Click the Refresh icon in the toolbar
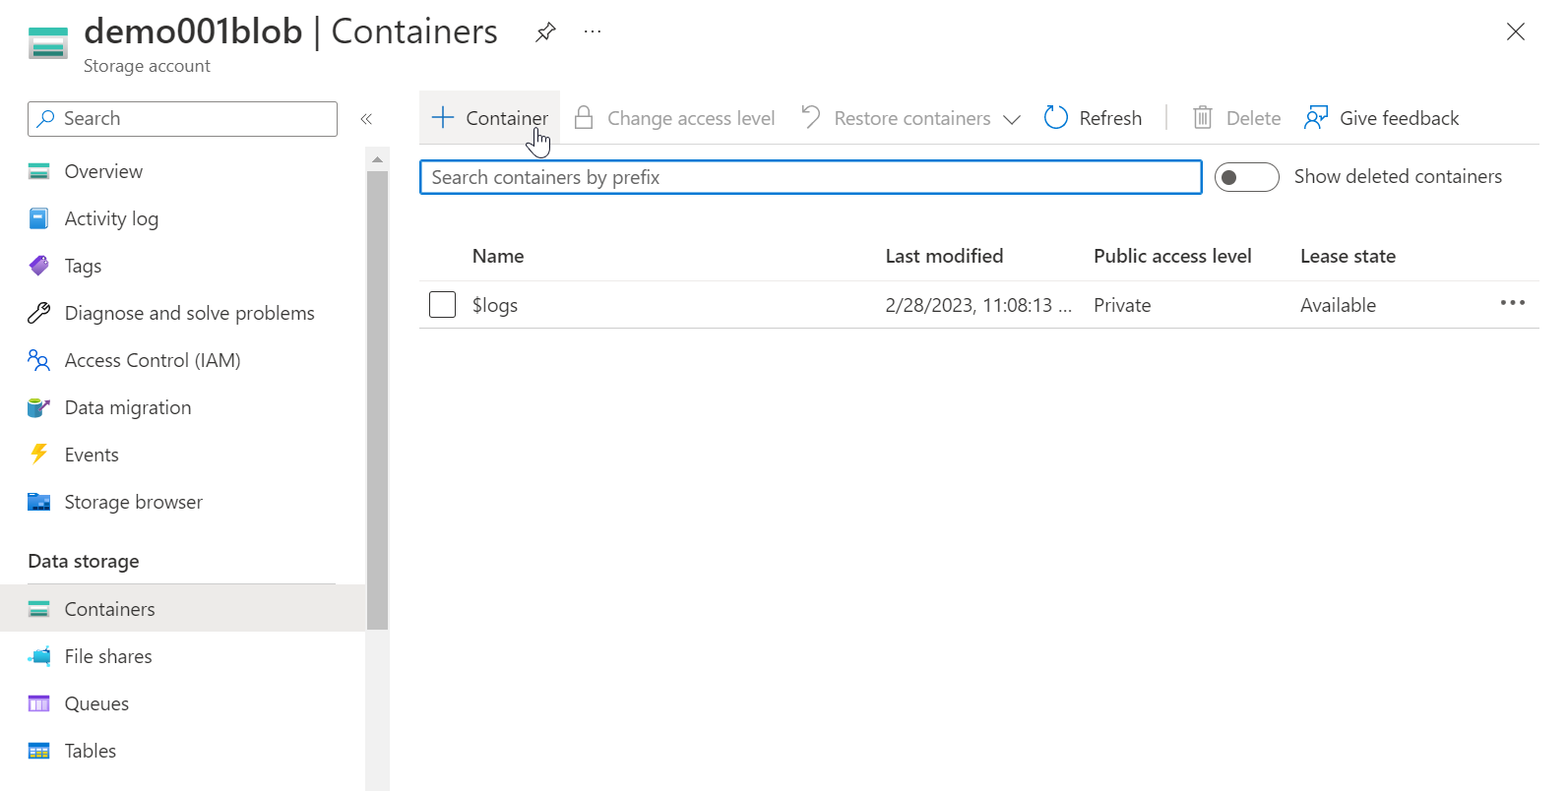The image size is (1568, 791). pos(1056,118)
